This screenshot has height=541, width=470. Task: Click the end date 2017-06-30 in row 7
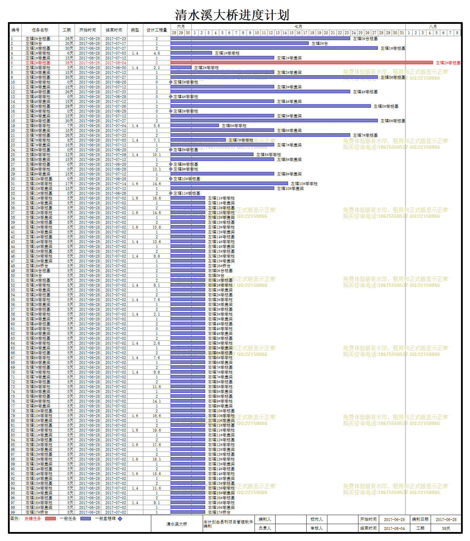click(x=116, y=68)
